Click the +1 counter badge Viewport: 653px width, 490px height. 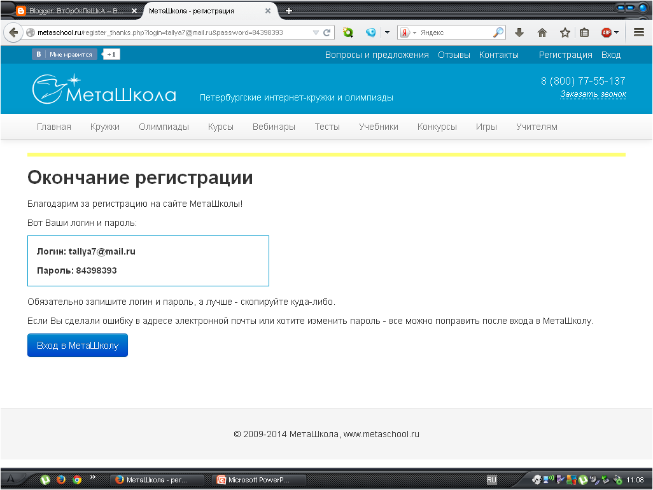[x=111, y=54]
